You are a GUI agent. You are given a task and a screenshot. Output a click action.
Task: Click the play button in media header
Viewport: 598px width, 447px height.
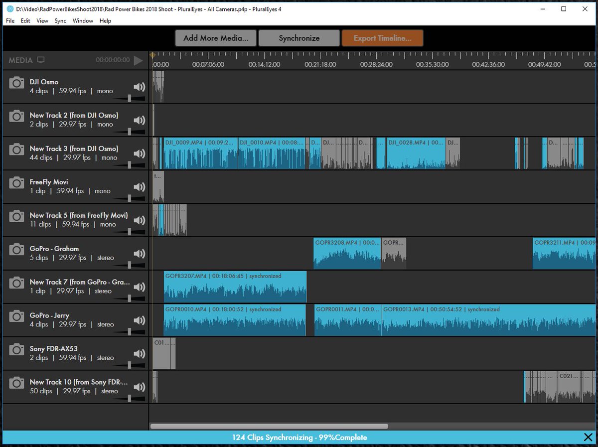tap(138, 60)
